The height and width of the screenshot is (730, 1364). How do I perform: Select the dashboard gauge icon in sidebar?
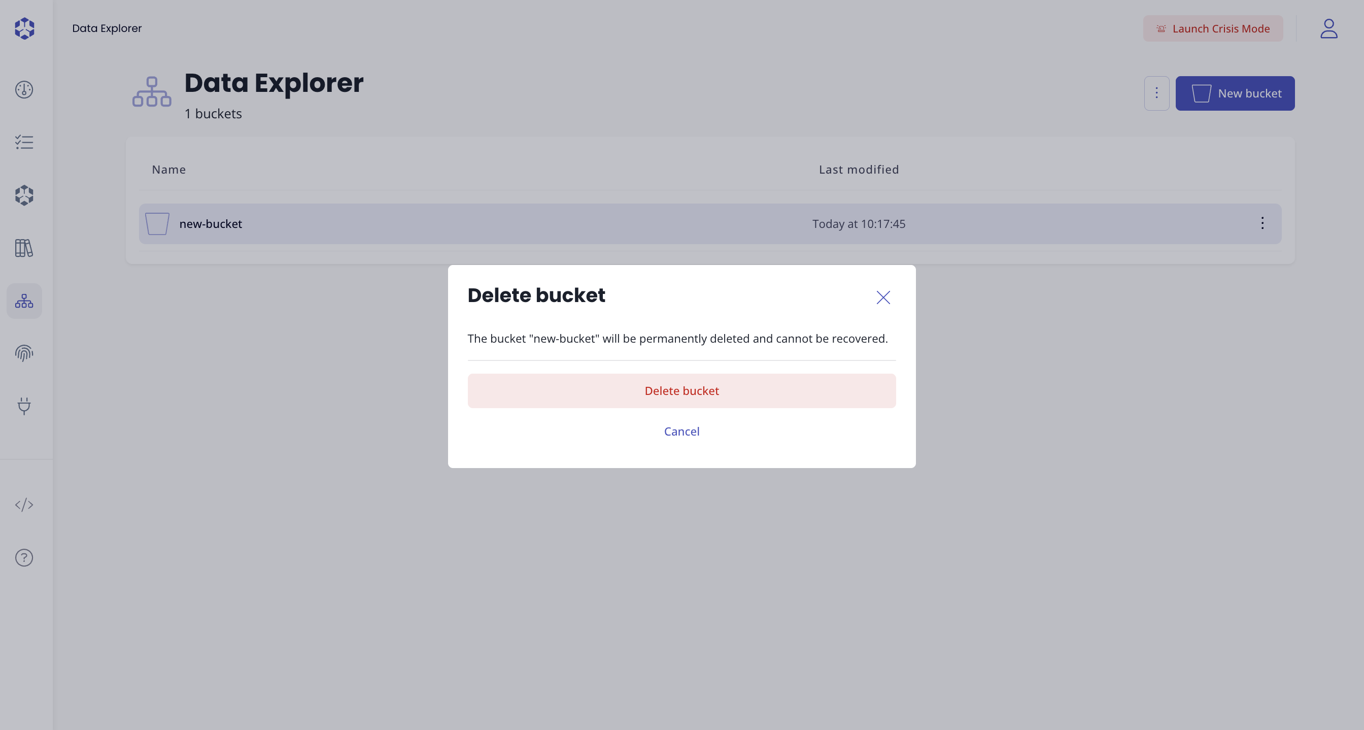[24, 89]
